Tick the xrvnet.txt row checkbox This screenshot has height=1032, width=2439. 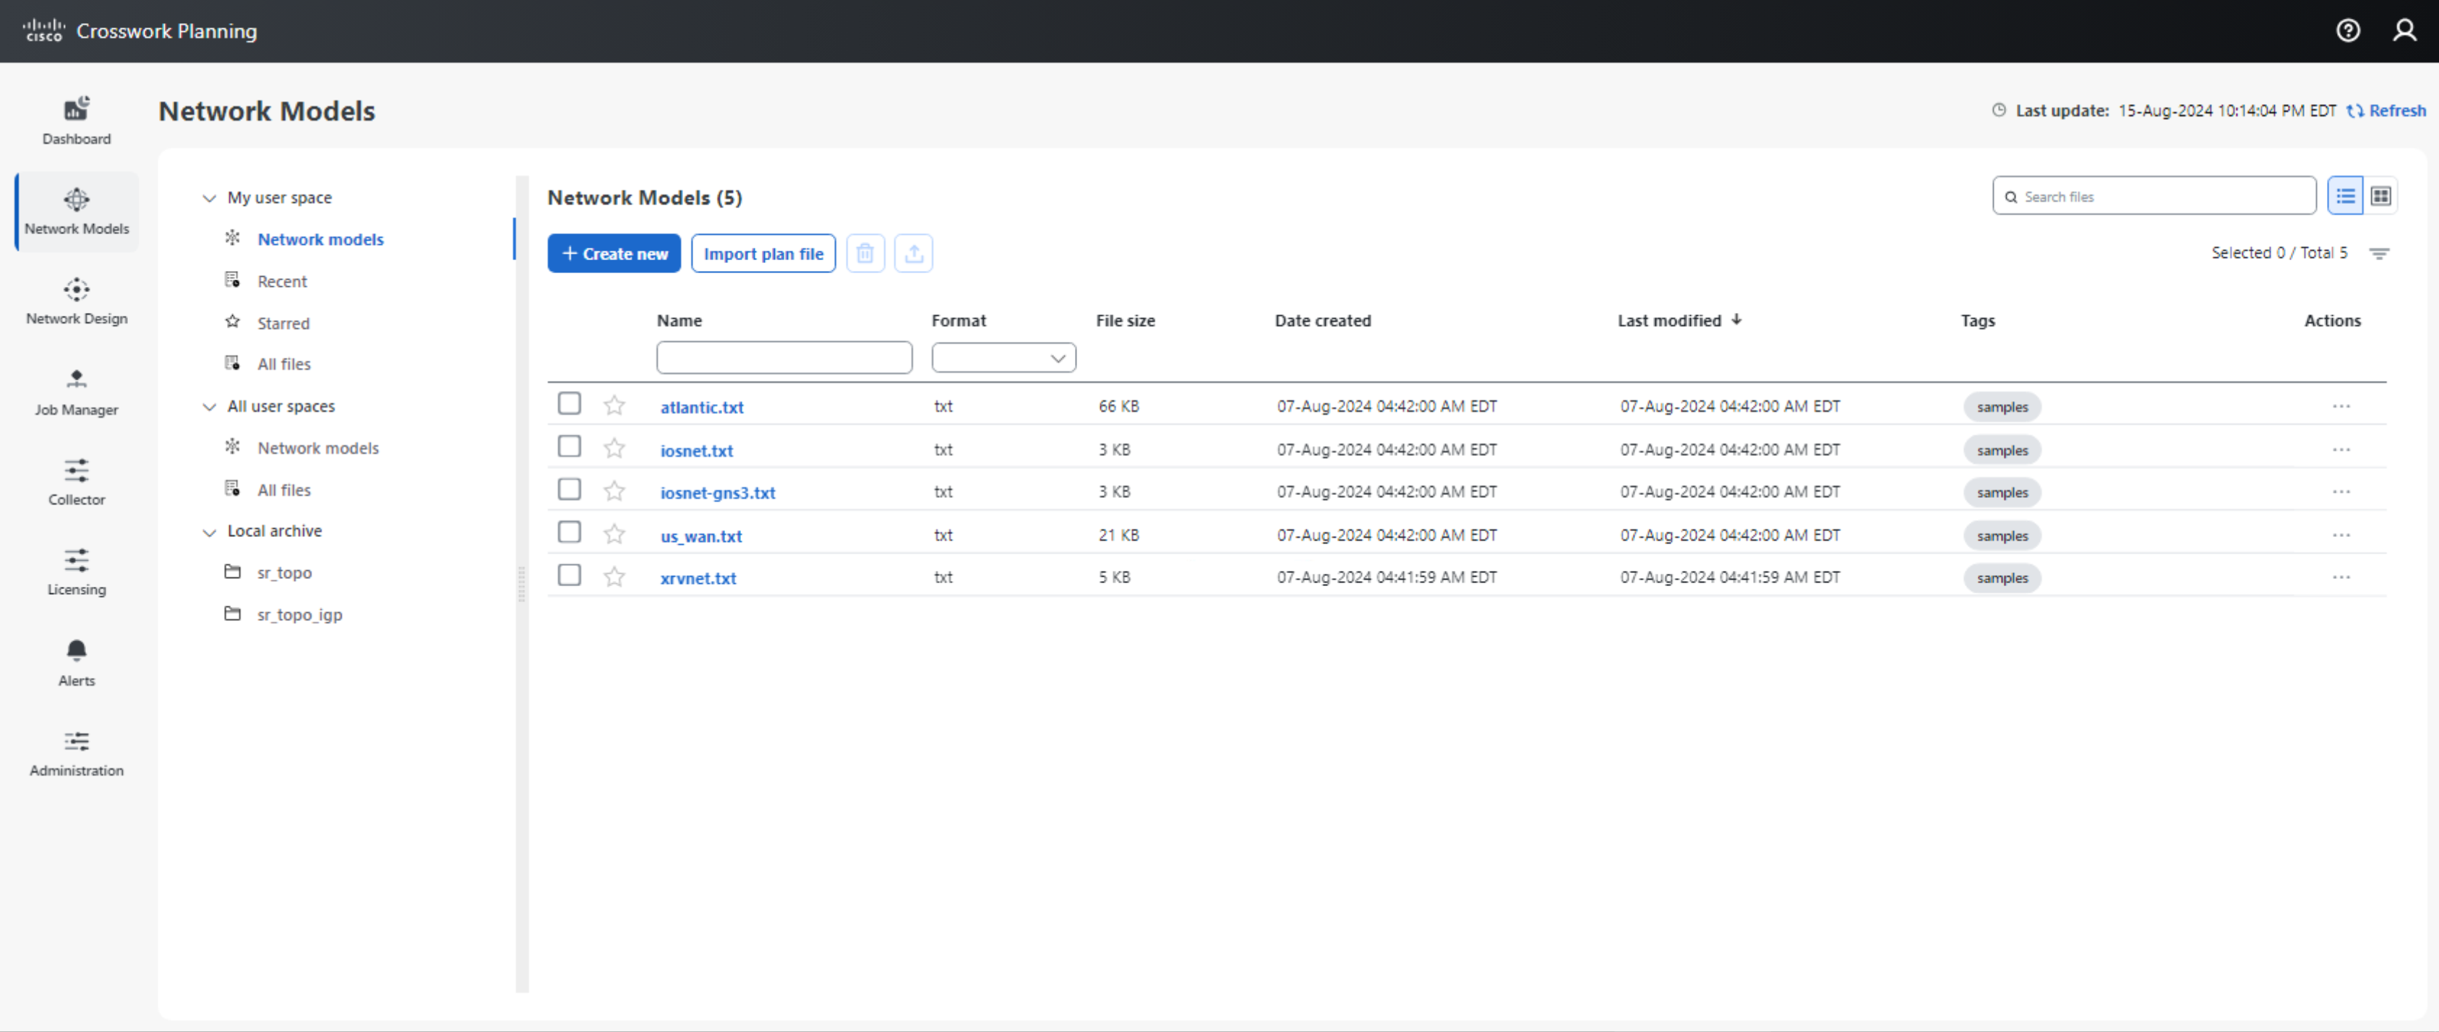click(x=569, y=576)
